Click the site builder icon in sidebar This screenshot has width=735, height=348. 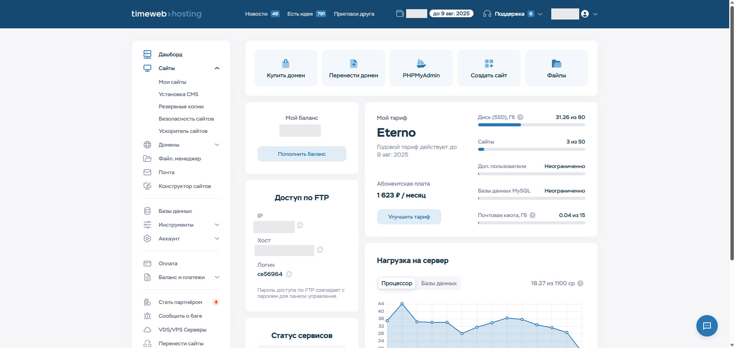pos(147,186)
